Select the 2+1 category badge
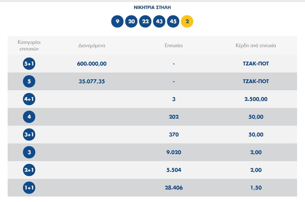 [x=29, y=170]
